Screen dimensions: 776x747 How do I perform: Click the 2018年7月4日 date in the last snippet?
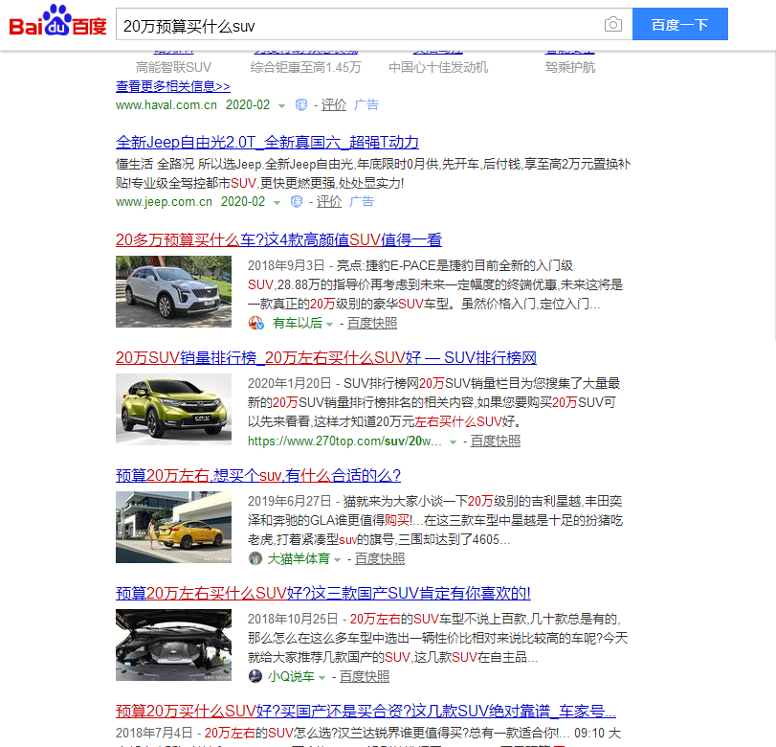154,733
